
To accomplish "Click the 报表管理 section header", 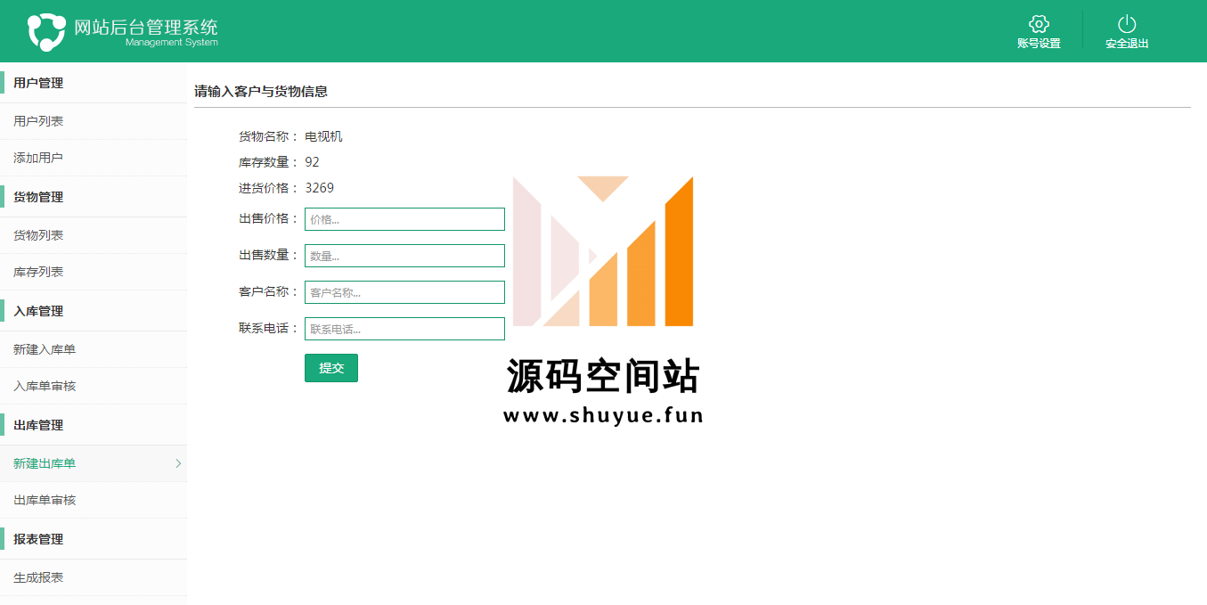I will (x=38, y=539).
